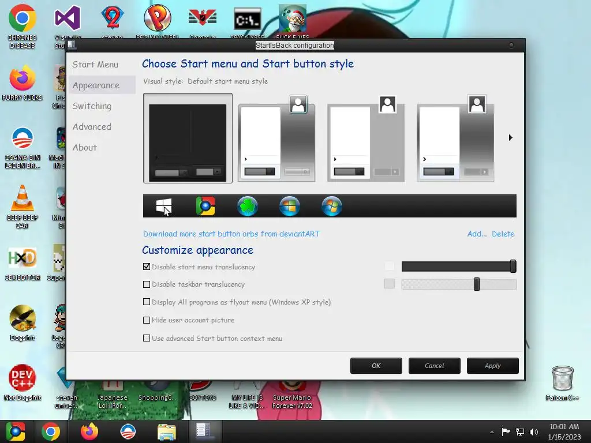The width and height of the screenshot is (591, 443).
Task: Enable Disable taskbar translucency checkbox
Action: [147, 284]
